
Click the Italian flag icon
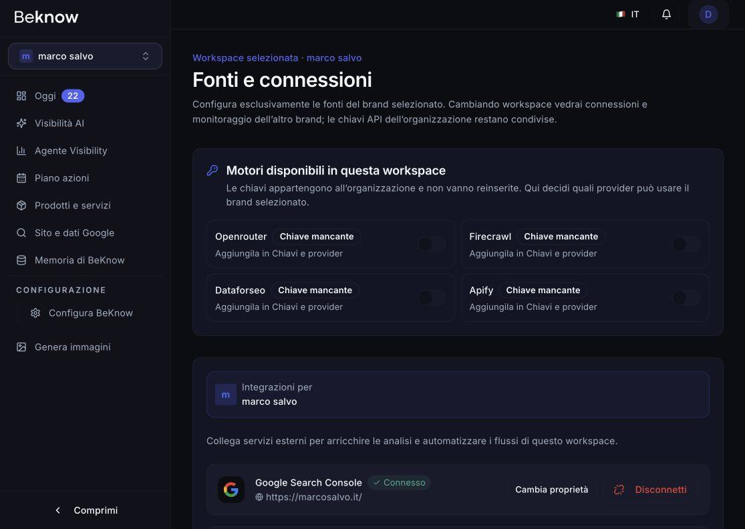coord(621,14)
